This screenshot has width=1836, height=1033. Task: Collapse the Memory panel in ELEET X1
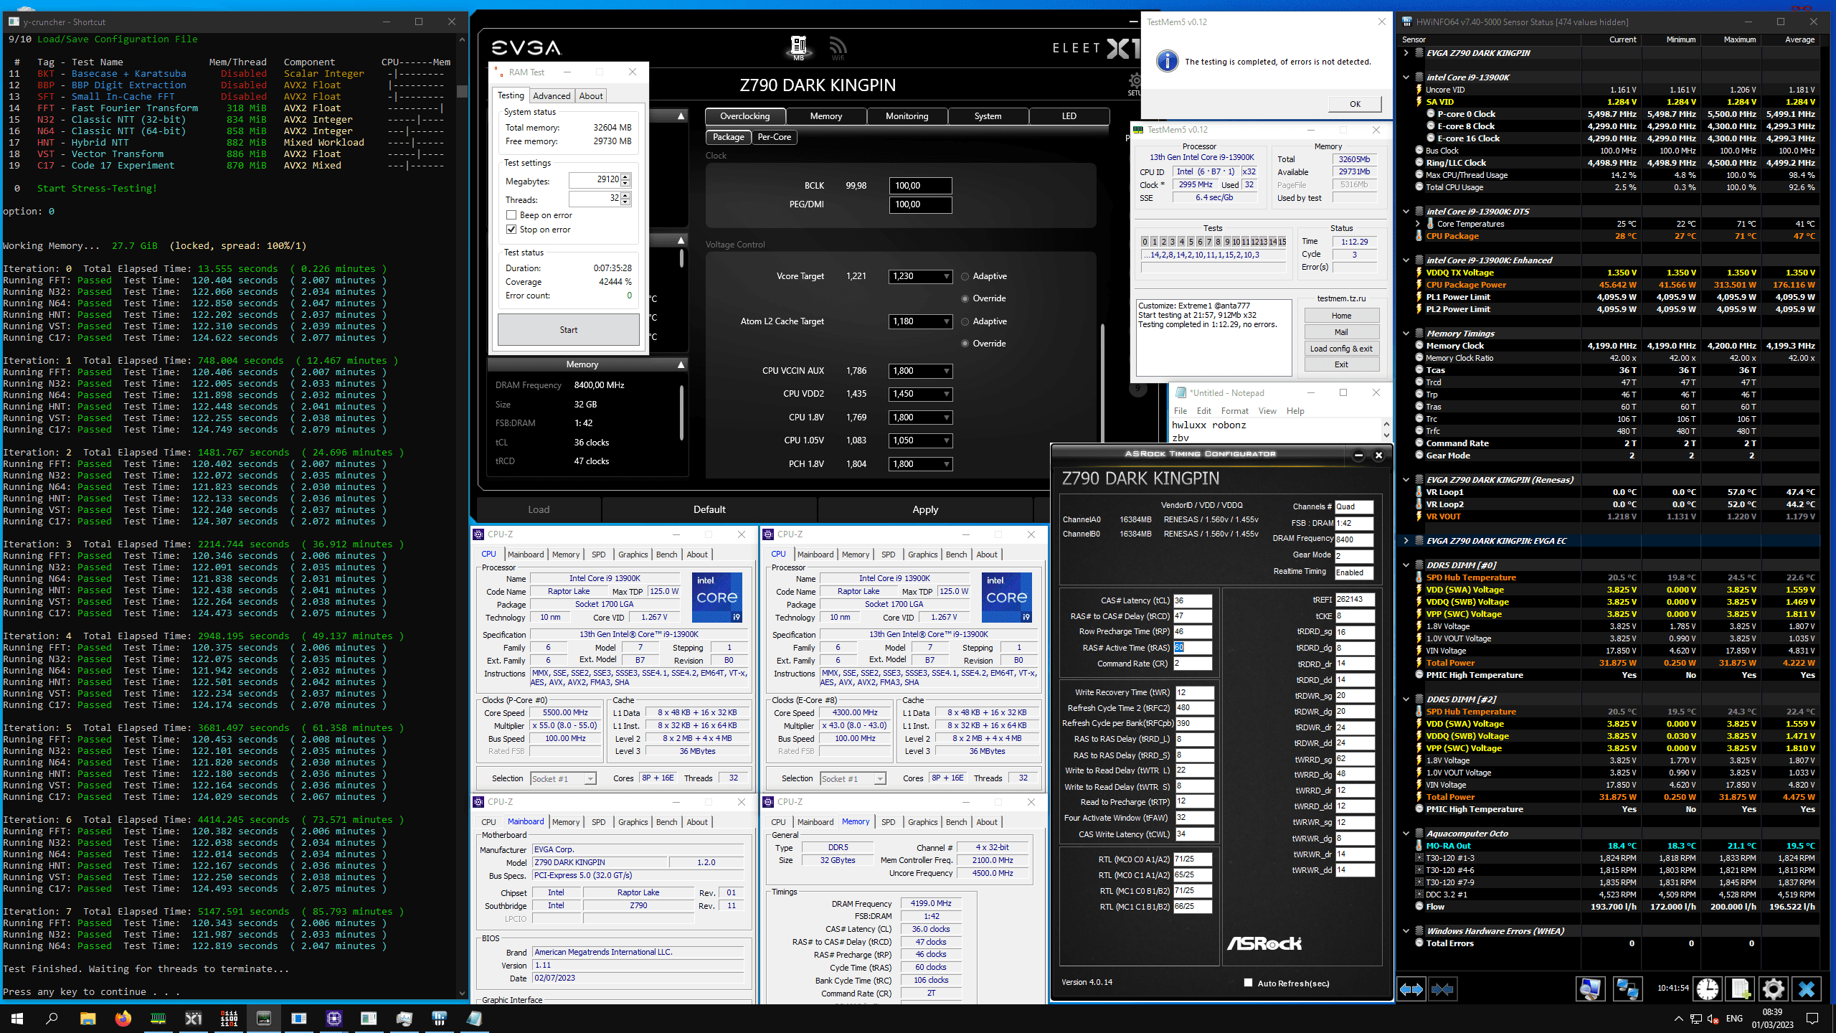coord(681,364)
